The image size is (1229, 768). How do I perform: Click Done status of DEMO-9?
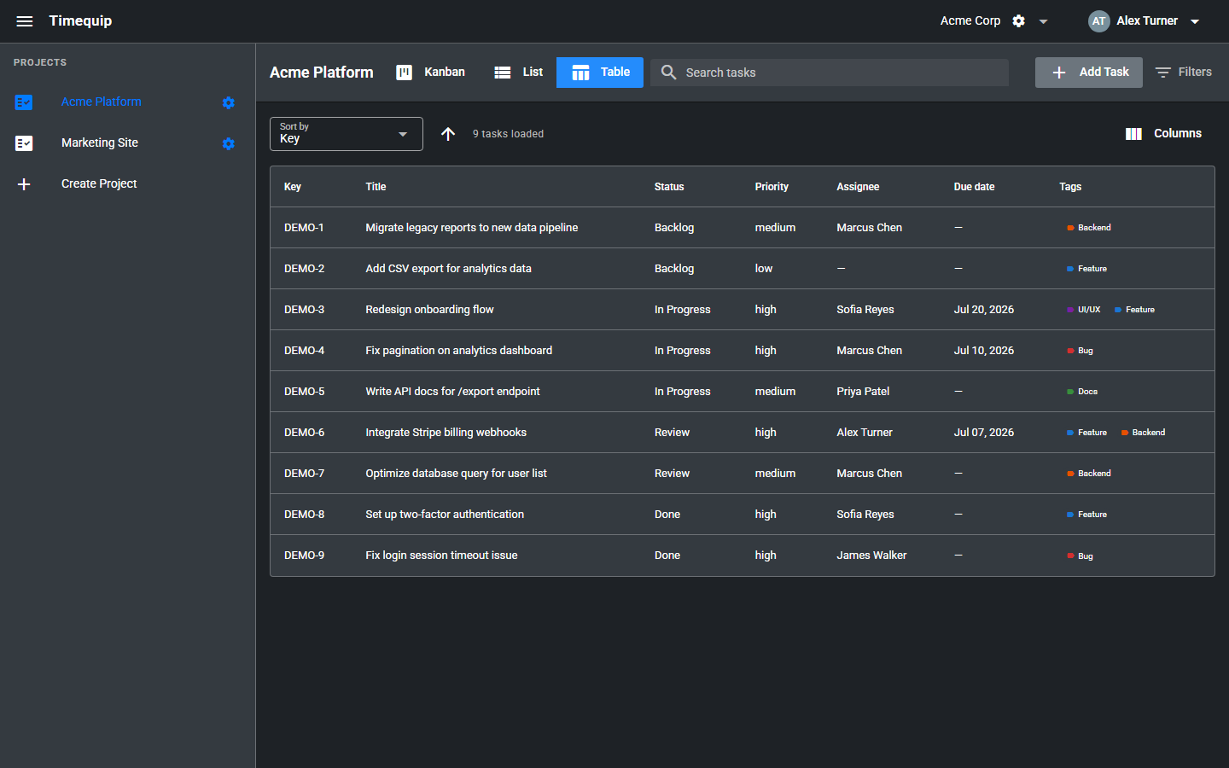point(667,556)
